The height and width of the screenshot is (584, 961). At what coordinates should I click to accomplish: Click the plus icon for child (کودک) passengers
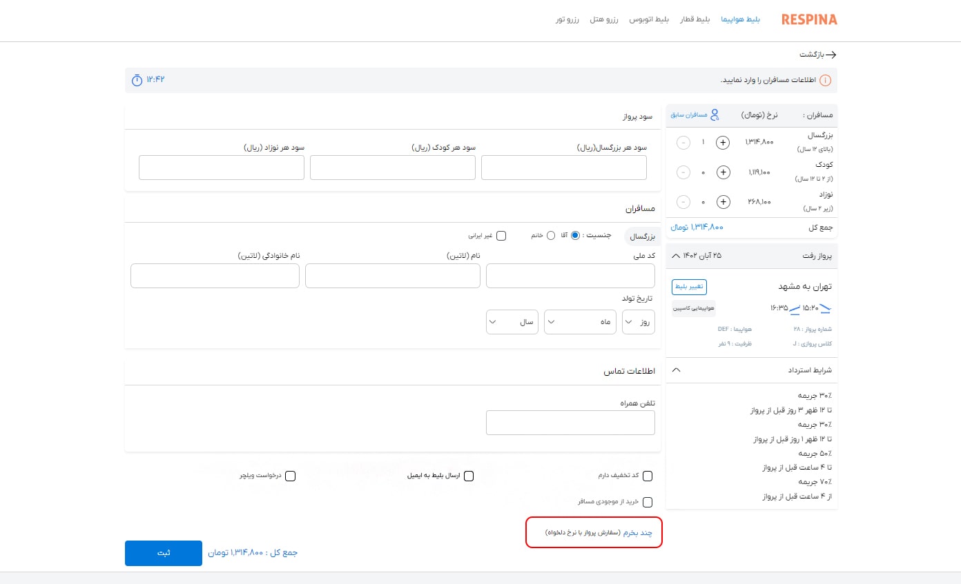click(723, 172)
